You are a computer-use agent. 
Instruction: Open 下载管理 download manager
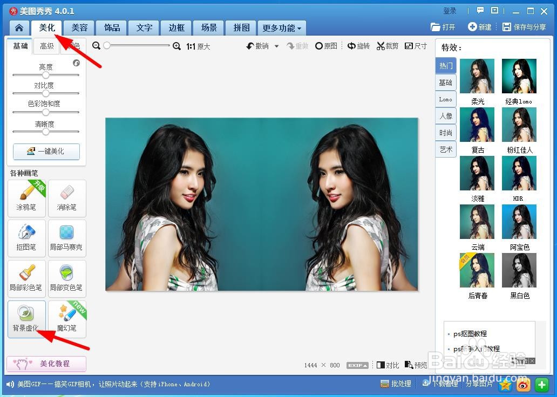pyautogui.click(x=440, y=384)
